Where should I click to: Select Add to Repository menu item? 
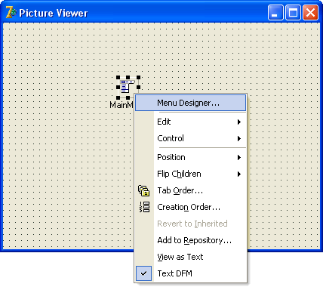[x=190, y=240]
